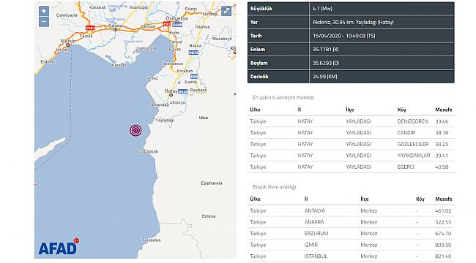The height and width of the screenshot is (263, 476).
Task: Click the Mersin city marker
Action: (x=68, y=45)
